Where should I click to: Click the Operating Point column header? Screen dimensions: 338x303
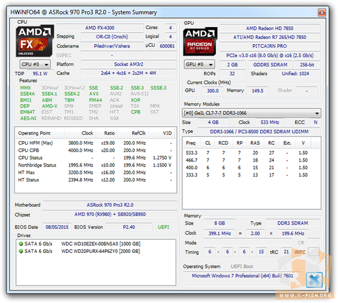tap(40, 133)
